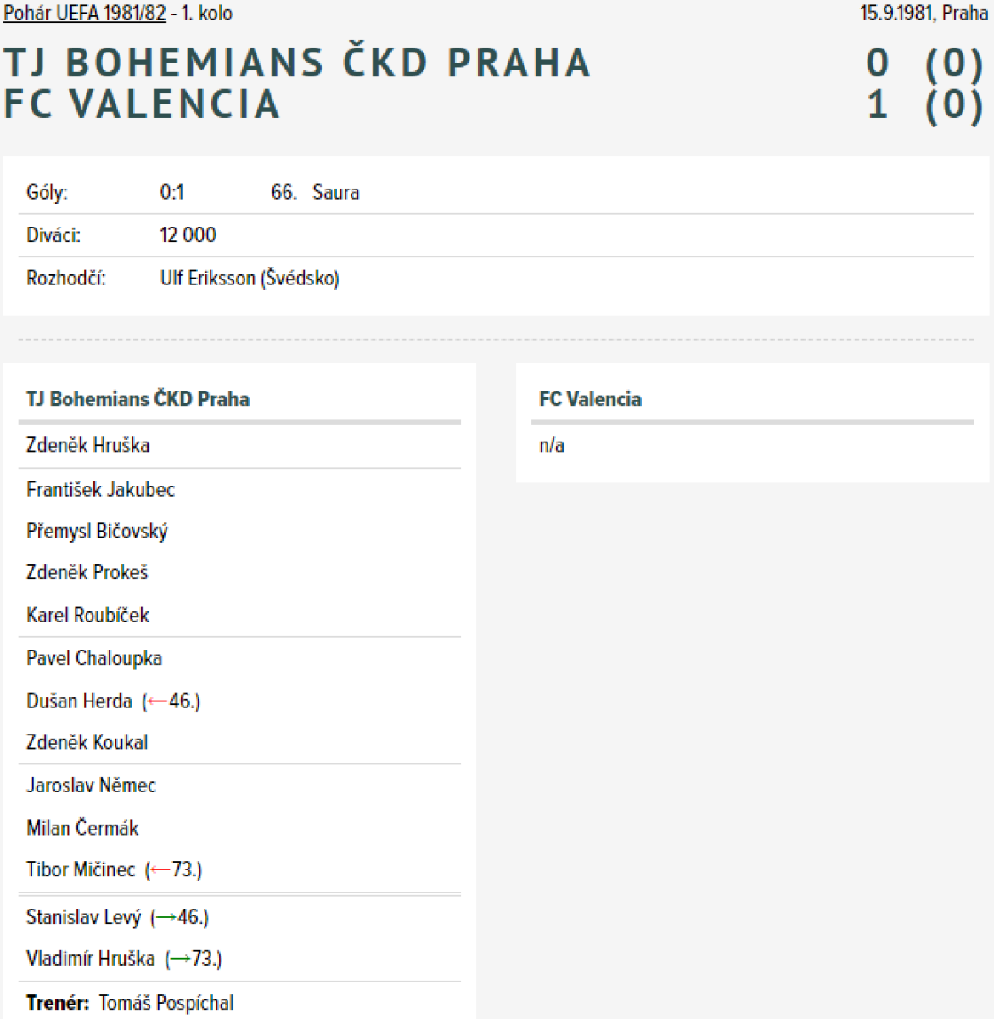Click goal scorer Saura
Screen dimensions: 994x1019
tap(335, 193)
